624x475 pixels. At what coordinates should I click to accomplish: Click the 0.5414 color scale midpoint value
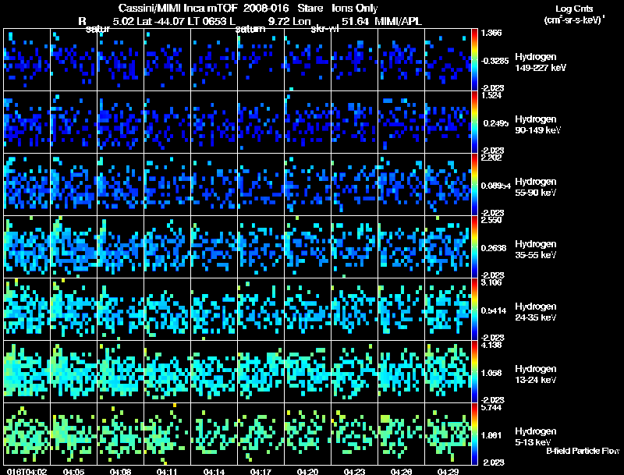(x=495, y=310)
